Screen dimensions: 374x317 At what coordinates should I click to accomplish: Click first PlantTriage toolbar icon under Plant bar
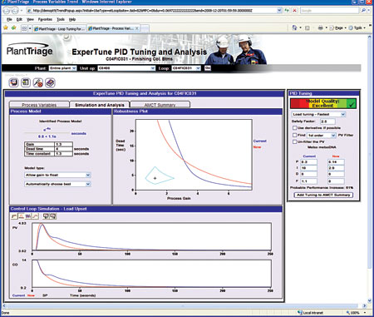(x=14, y=82)
